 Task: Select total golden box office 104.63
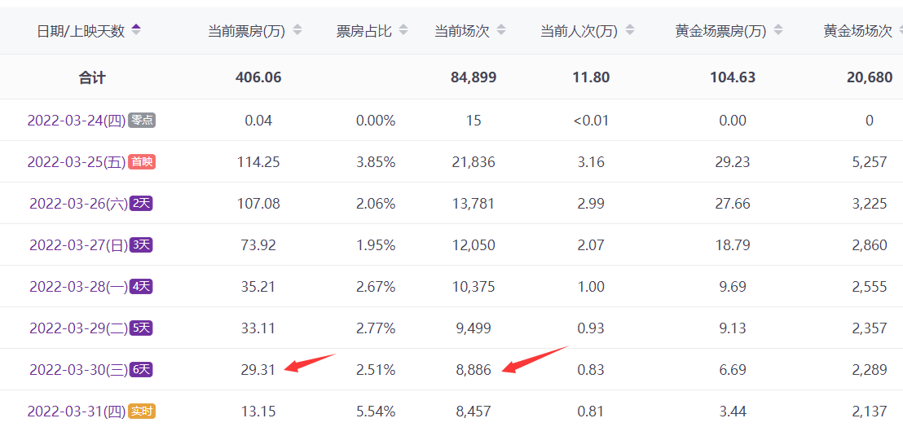click(732, 77)
